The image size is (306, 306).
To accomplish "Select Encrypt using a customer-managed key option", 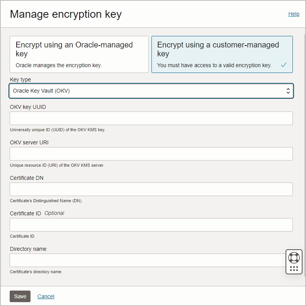I will pos(222,54).
